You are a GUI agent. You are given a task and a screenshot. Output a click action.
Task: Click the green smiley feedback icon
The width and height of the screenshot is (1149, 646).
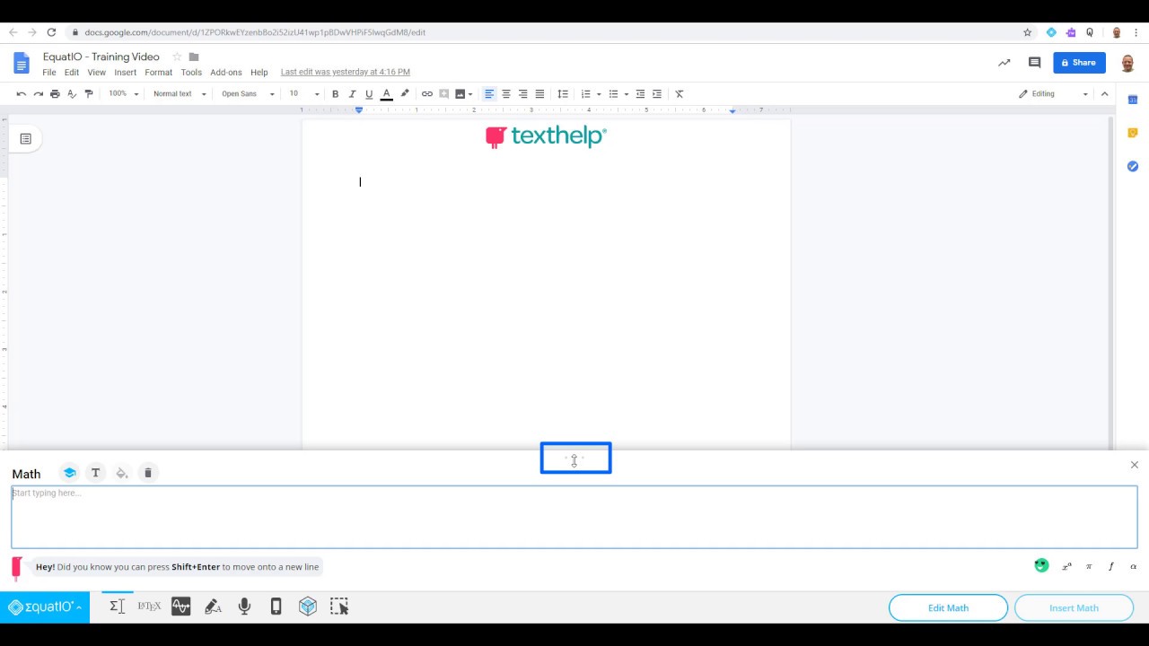coord(1041,565)
